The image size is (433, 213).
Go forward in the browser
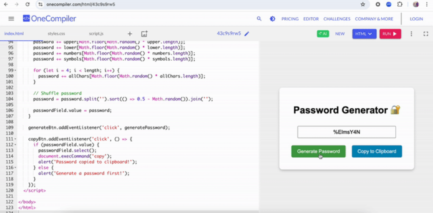(16, 4)
